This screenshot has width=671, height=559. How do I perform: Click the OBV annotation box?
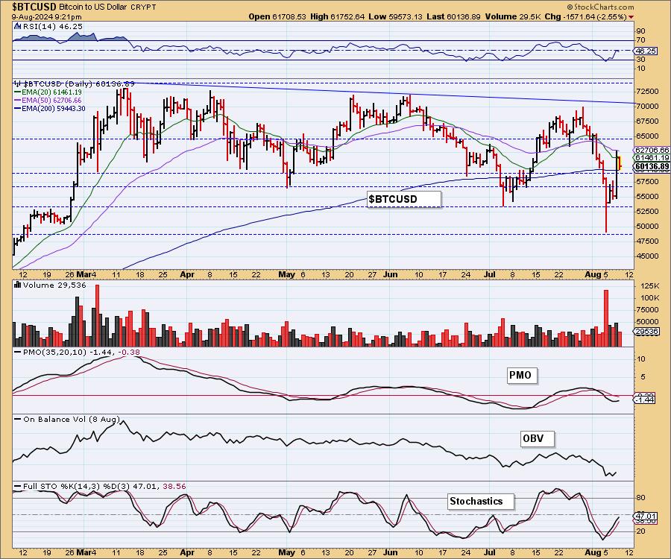[537, 438]
